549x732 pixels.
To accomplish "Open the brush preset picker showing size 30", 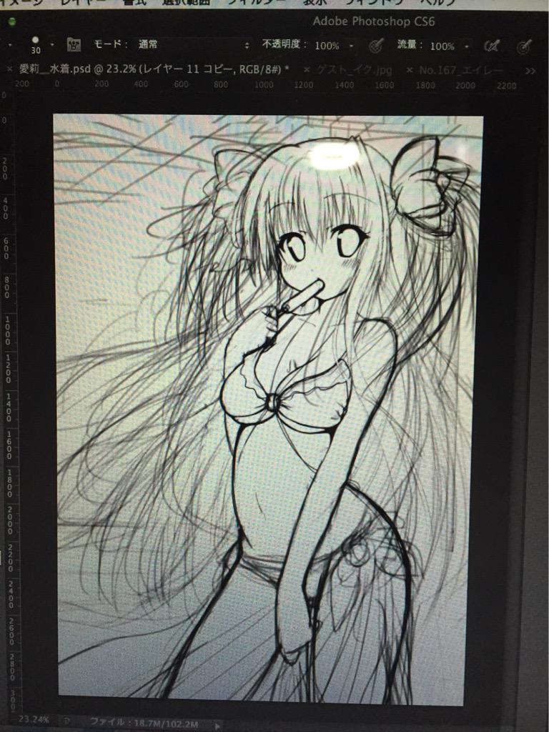I will click(36, 45).
